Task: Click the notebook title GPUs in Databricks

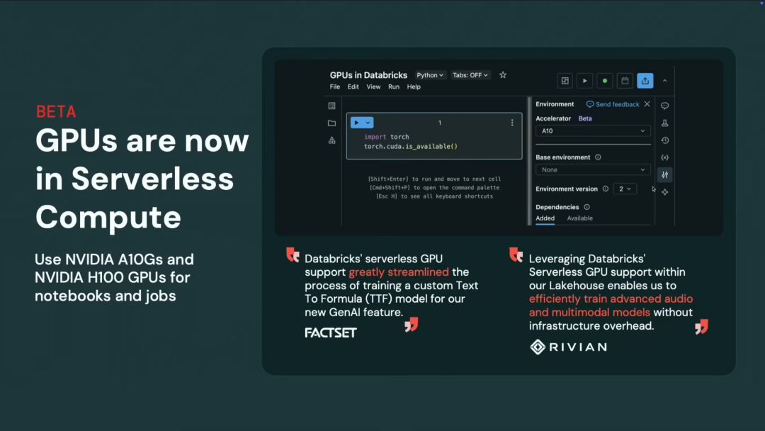Action: (x=368, y=75)
